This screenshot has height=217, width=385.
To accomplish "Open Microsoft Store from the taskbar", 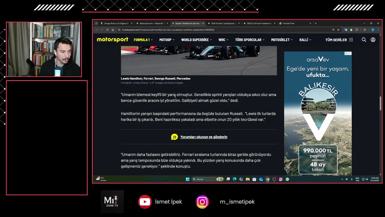I will [254, 179].
